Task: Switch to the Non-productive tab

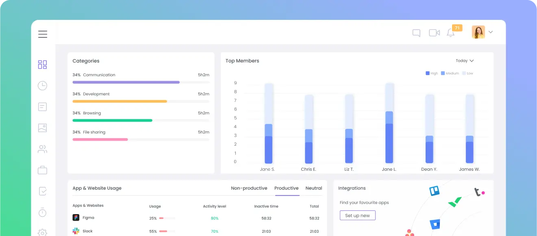Action: (249, 188)
